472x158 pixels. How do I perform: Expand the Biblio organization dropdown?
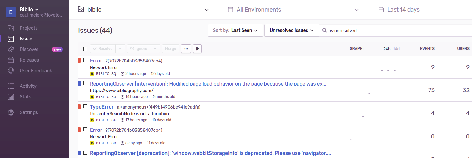29,10
